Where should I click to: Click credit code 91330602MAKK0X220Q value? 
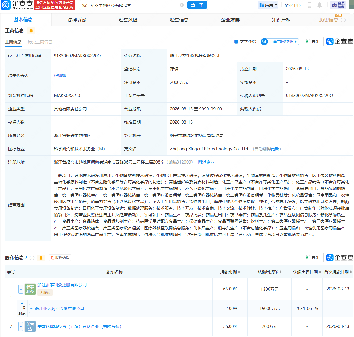tap(77, 56)
